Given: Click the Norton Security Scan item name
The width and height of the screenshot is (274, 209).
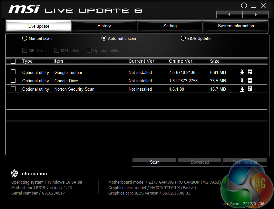Looking at the screenshot, I should [x=74, y=89].
